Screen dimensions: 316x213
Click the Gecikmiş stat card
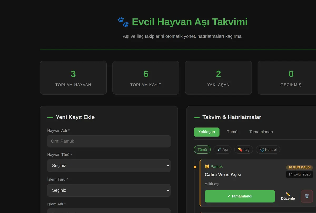coord(287,78)
